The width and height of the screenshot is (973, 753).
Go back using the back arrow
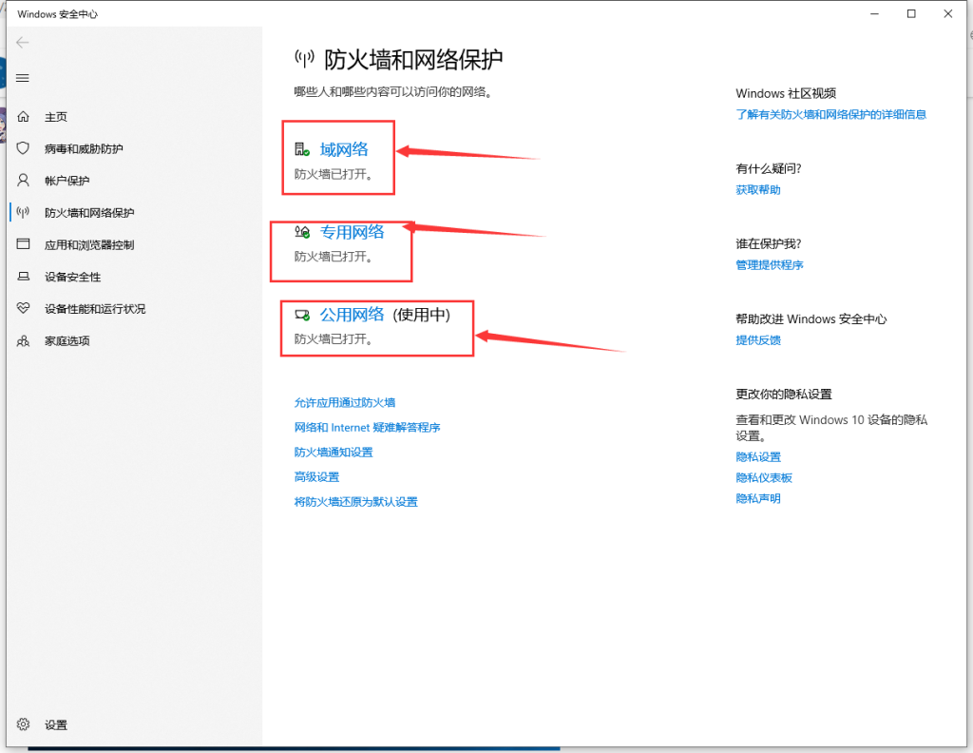(23, 43)
